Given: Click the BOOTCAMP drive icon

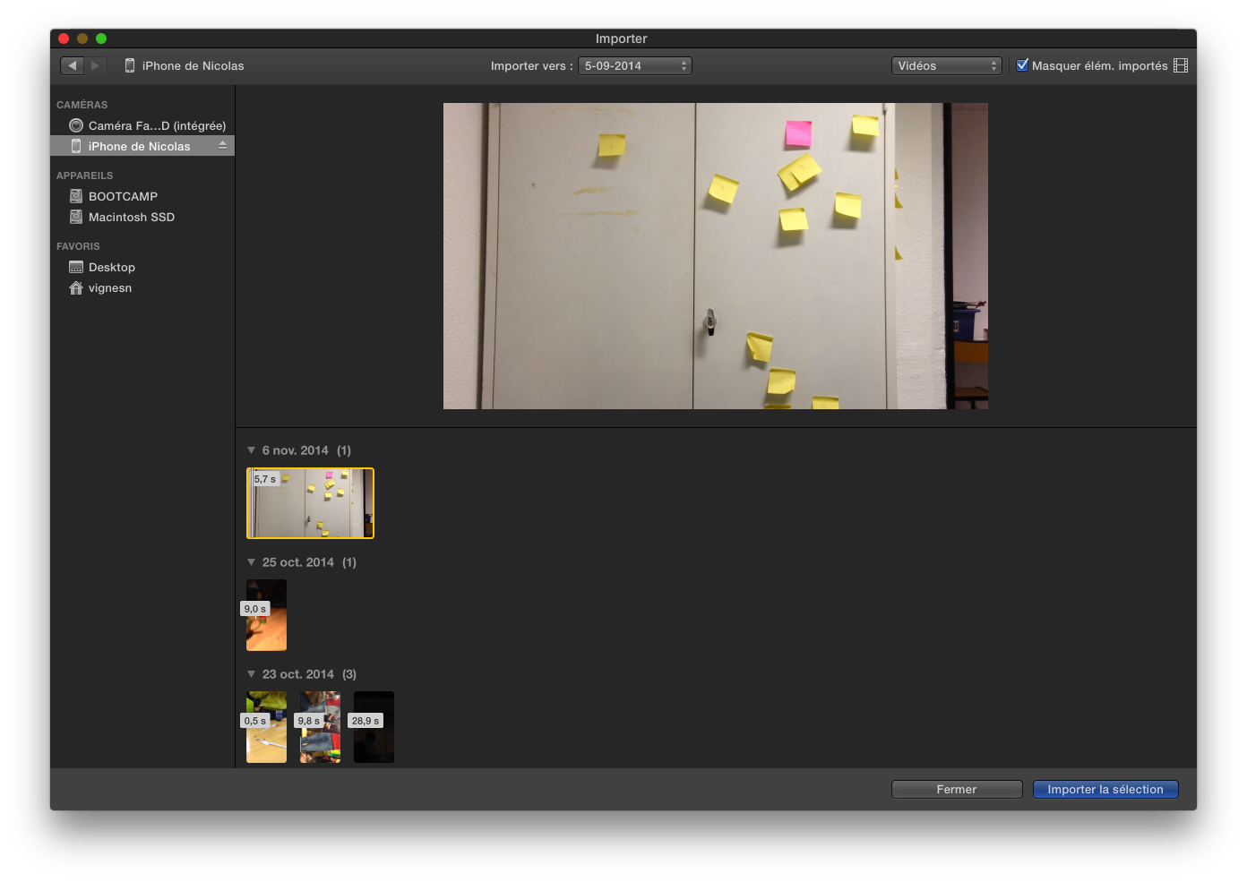Looking at the screenshot, I should (76, 196).
